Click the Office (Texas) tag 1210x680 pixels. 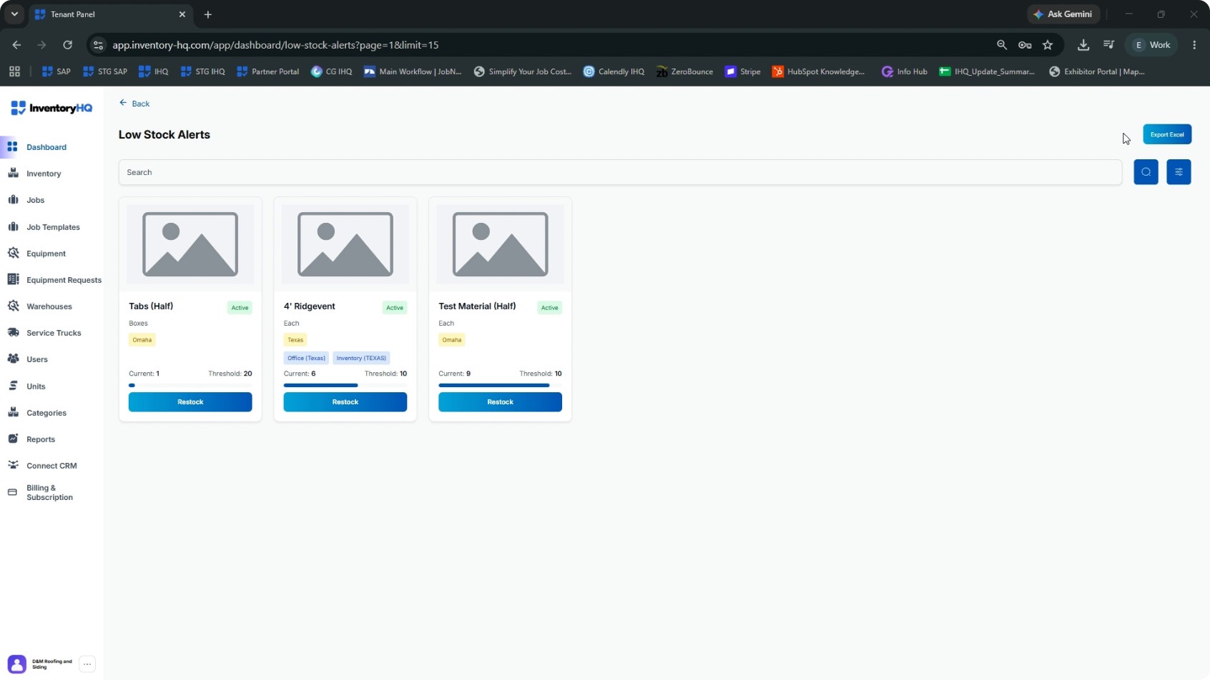[306, 358]
